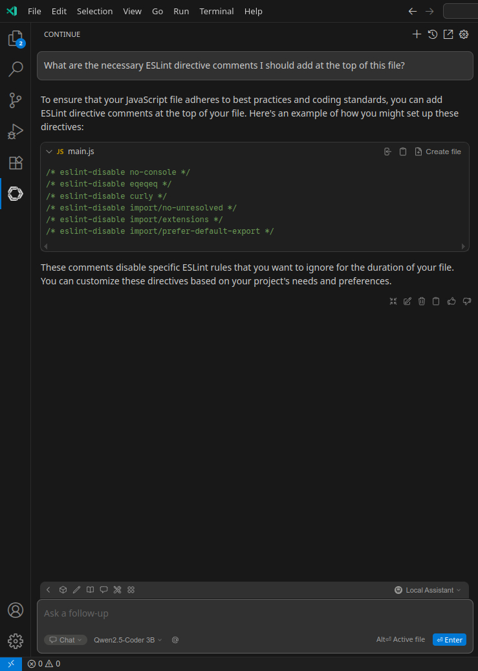
Task: Open the Chat mode dropdown
Action: coord(65,640)
